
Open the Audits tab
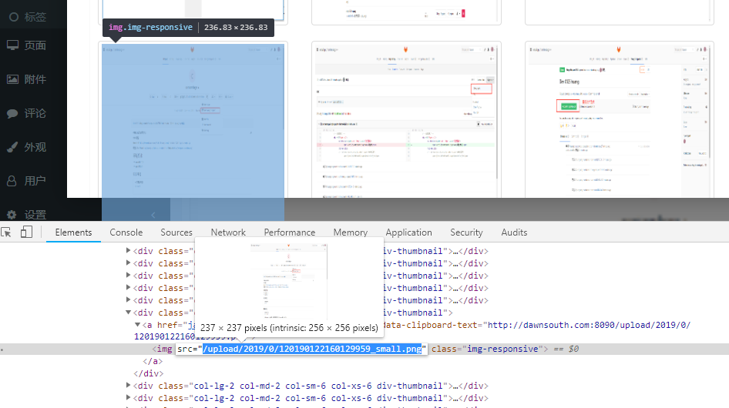[x=514, y=232]
